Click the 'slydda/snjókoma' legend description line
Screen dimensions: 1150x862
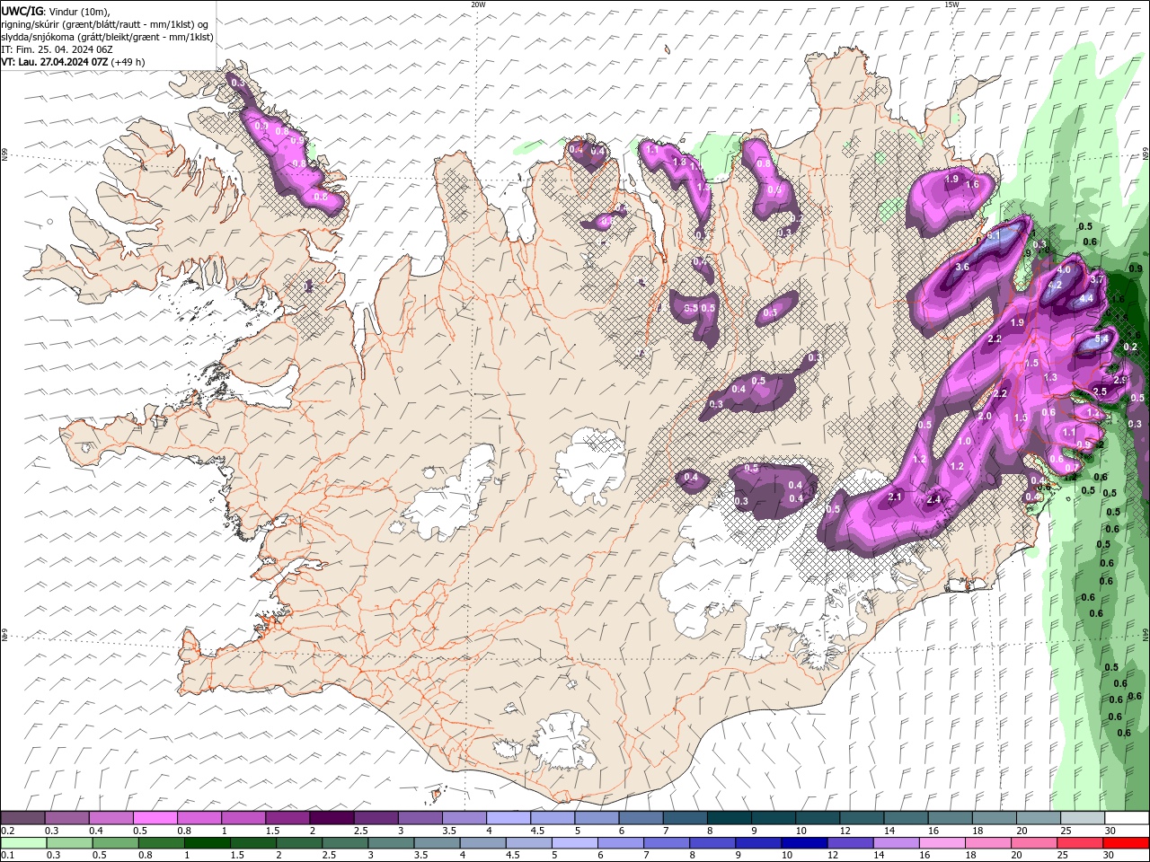(x=108, y=37)
